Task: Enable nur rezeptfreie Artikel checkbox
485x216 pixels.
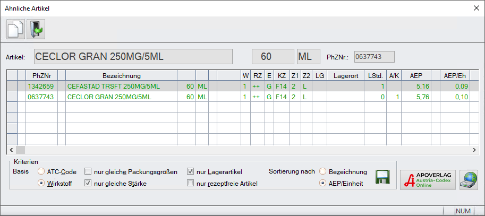Action: [190, 183]
